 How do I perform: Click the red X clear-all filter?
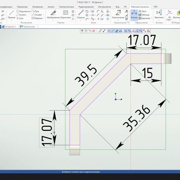coord(104,31)
